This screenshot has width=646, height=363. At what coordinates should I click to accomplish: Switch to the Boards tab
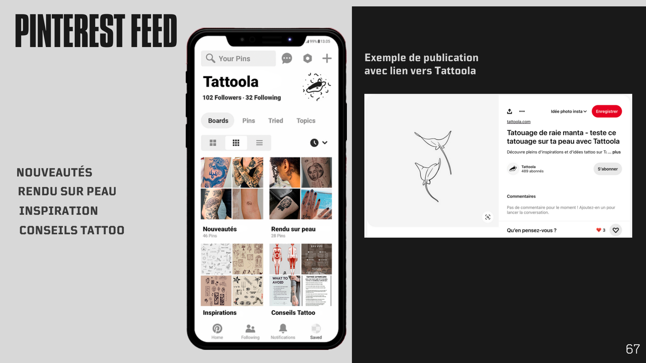[218, 120]
